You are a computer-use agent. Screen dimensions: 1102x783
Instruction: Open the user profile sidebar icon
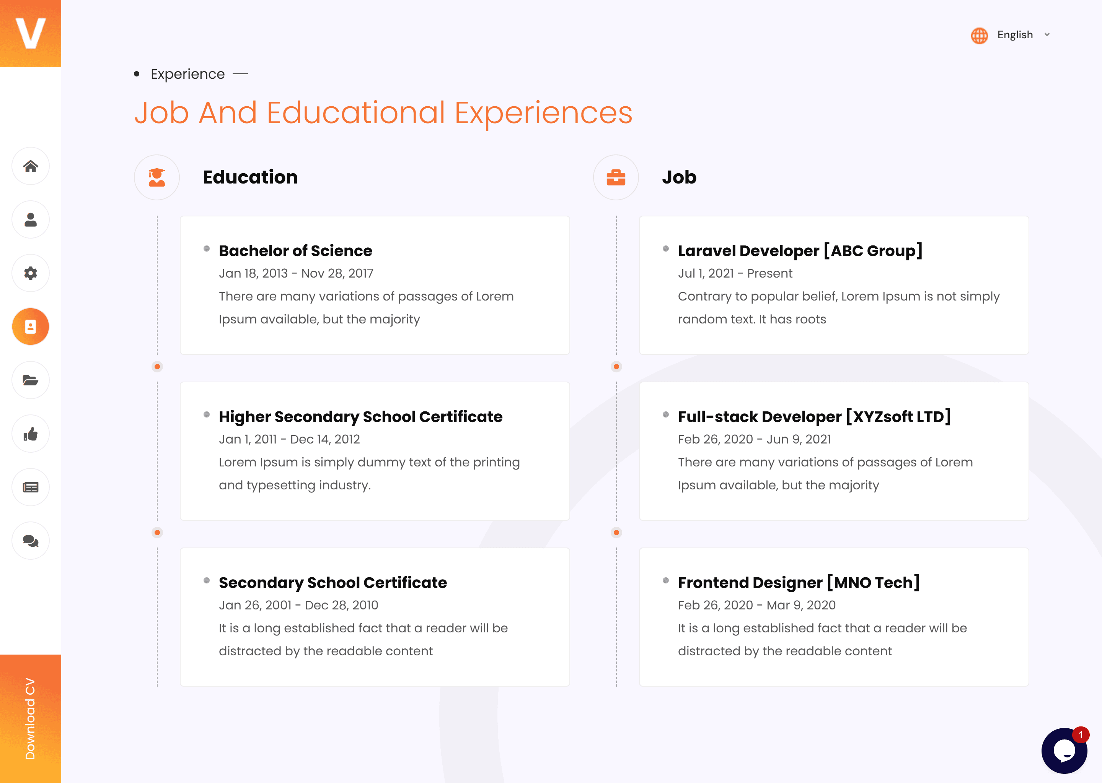coord(30,220)
